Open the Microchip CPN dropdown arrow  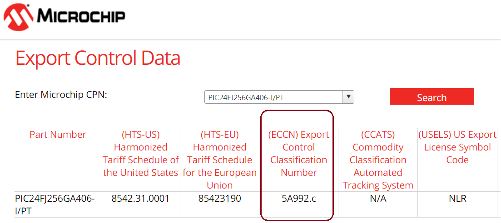(x=348, y=97)
